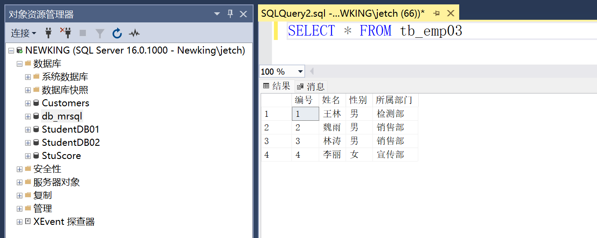Screen dimensions: 597x238
Task: Click the cell 王林
Action: click(x=332, y=114)
